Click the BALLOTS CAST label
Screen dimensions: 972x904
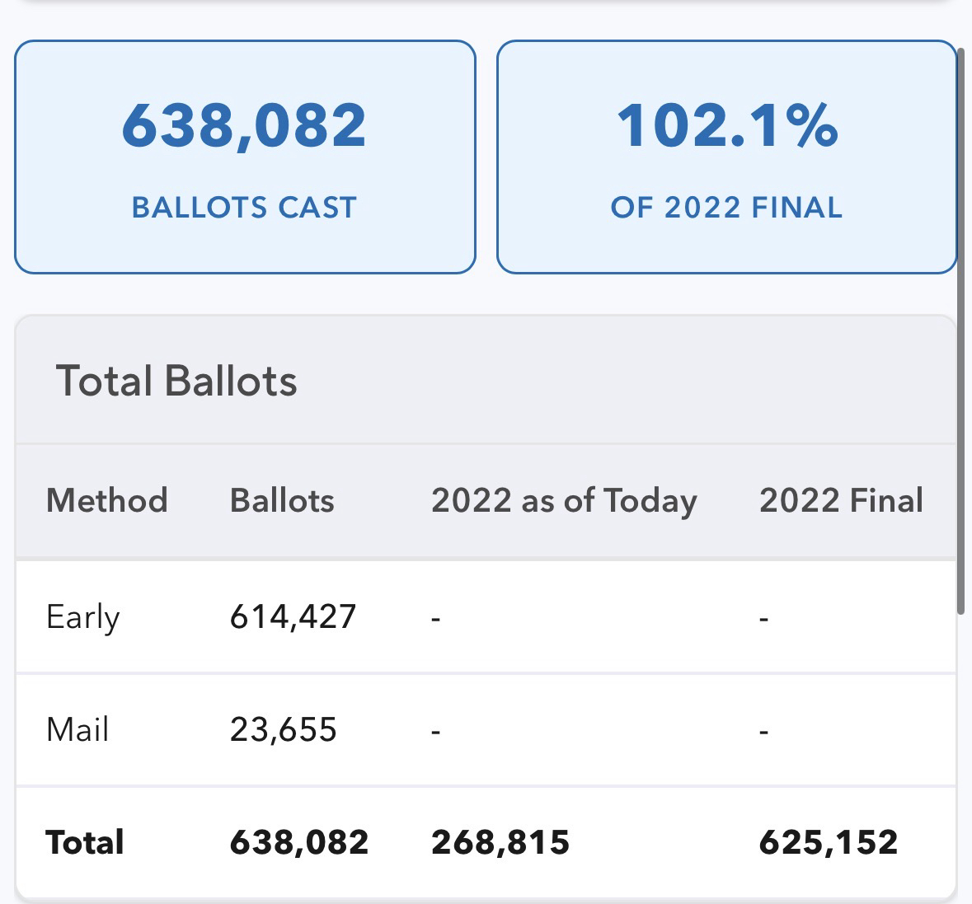(x=244, y=208)
